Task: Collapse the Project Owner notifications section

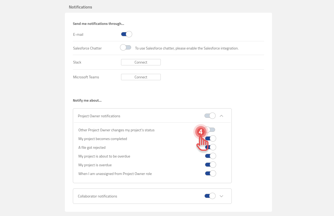Action: click(221, 116)
